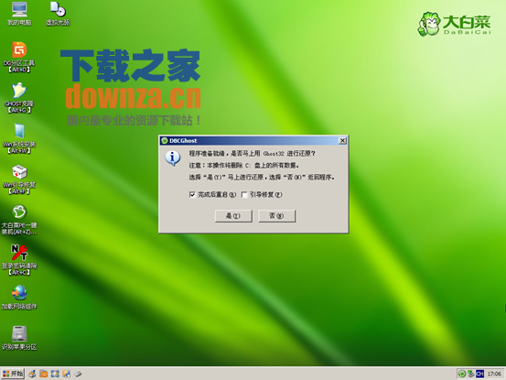Click the gray drive quick launch icon
Viewport: 506px width, 380px height.
coord(78,374)
